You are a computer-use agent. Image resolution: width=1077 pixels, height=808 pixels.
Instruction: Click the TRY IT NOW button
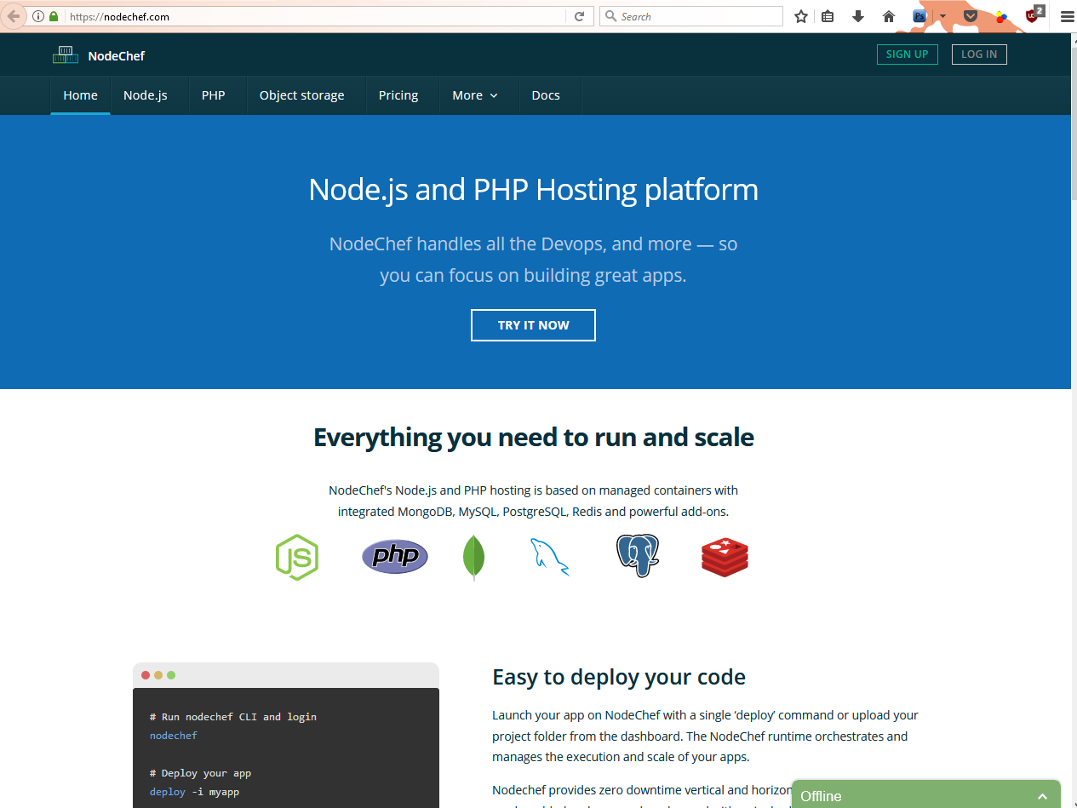click(533, 325)
